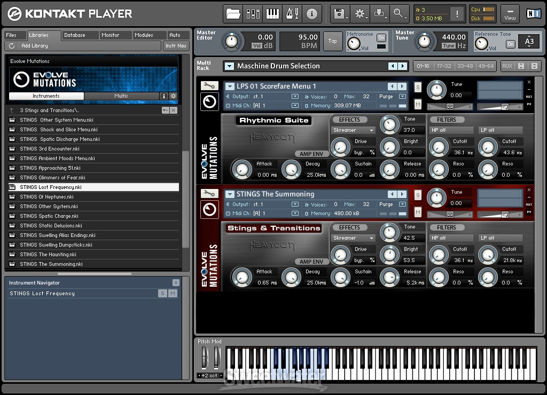
Task: Open the save (floppy disk) menu
Action: (340, 14)
